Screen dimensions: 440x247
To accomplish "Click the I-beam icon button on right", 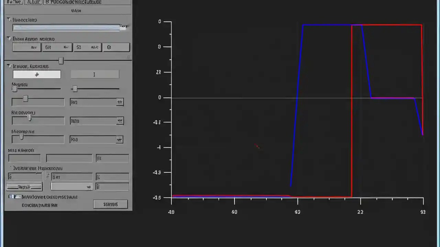I will click(x=94, y=74).
